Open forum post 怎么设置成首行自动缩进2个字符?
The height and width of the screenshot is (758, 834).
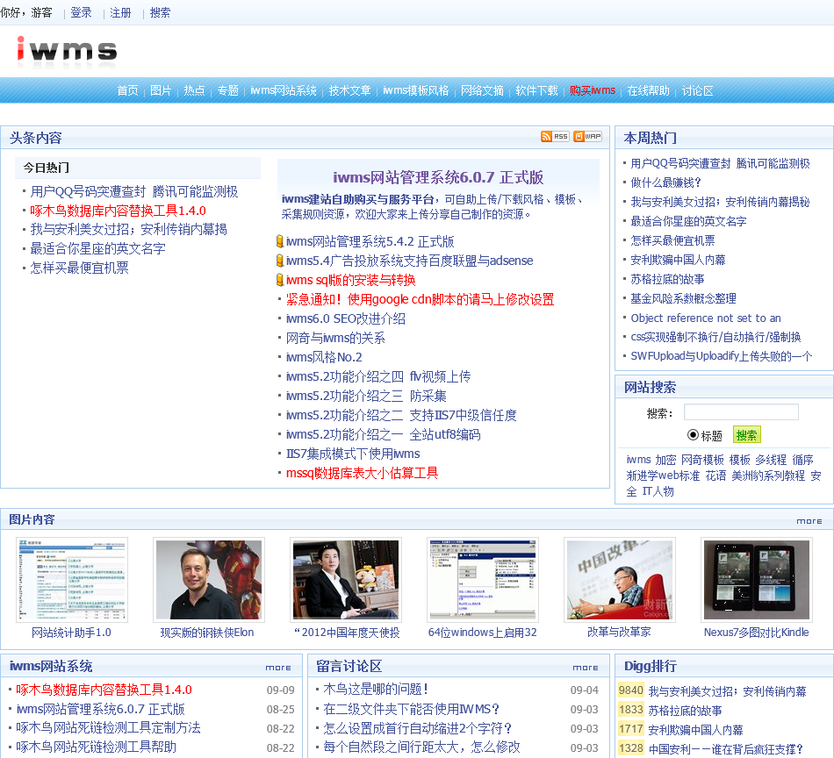[418, 727]
